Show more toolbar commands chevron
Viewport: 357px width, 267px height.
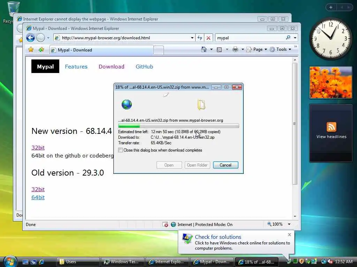click(296, 47)
